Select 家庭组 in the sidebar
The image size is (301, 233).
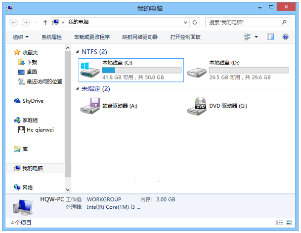click(x=30, y=120)
